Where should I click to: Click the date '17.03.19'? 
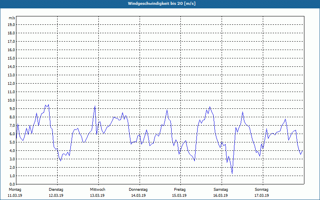(262, 196)
